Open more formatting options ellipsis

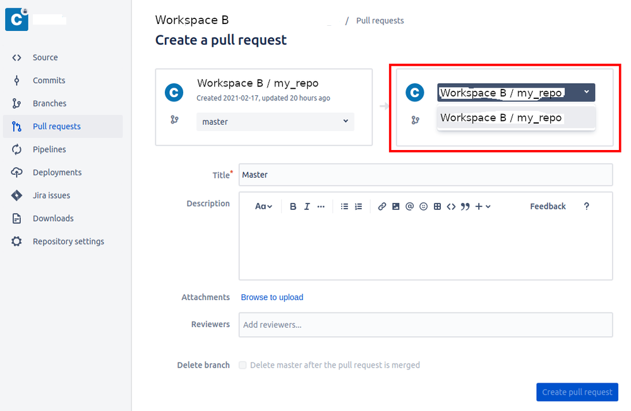pos(321,207)
